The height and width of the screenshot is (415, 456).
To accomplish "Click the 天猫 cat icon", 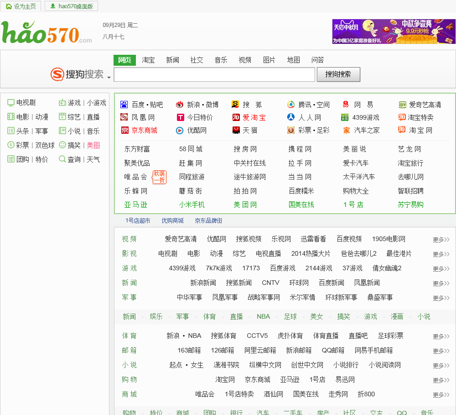I will (x=236, y=130).
